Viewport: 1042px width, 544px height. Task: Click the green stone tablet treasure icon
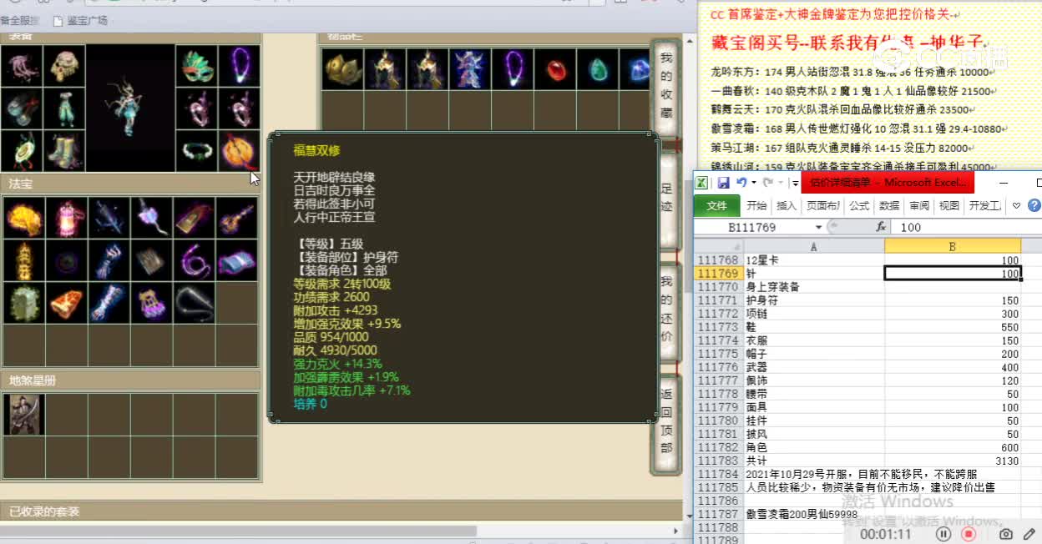23,303
